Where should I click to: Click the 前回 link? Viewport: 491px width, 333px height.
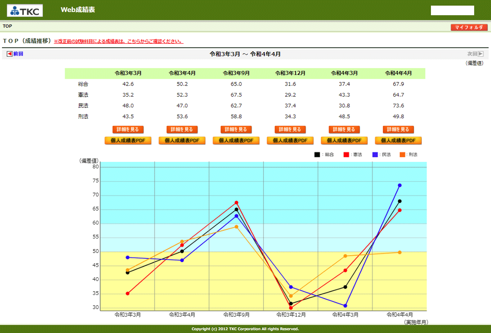pyautogui.click(x=18, y=54)
